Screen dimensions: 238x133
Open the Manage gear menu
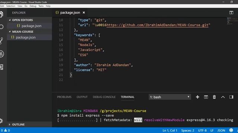[1, 121]
